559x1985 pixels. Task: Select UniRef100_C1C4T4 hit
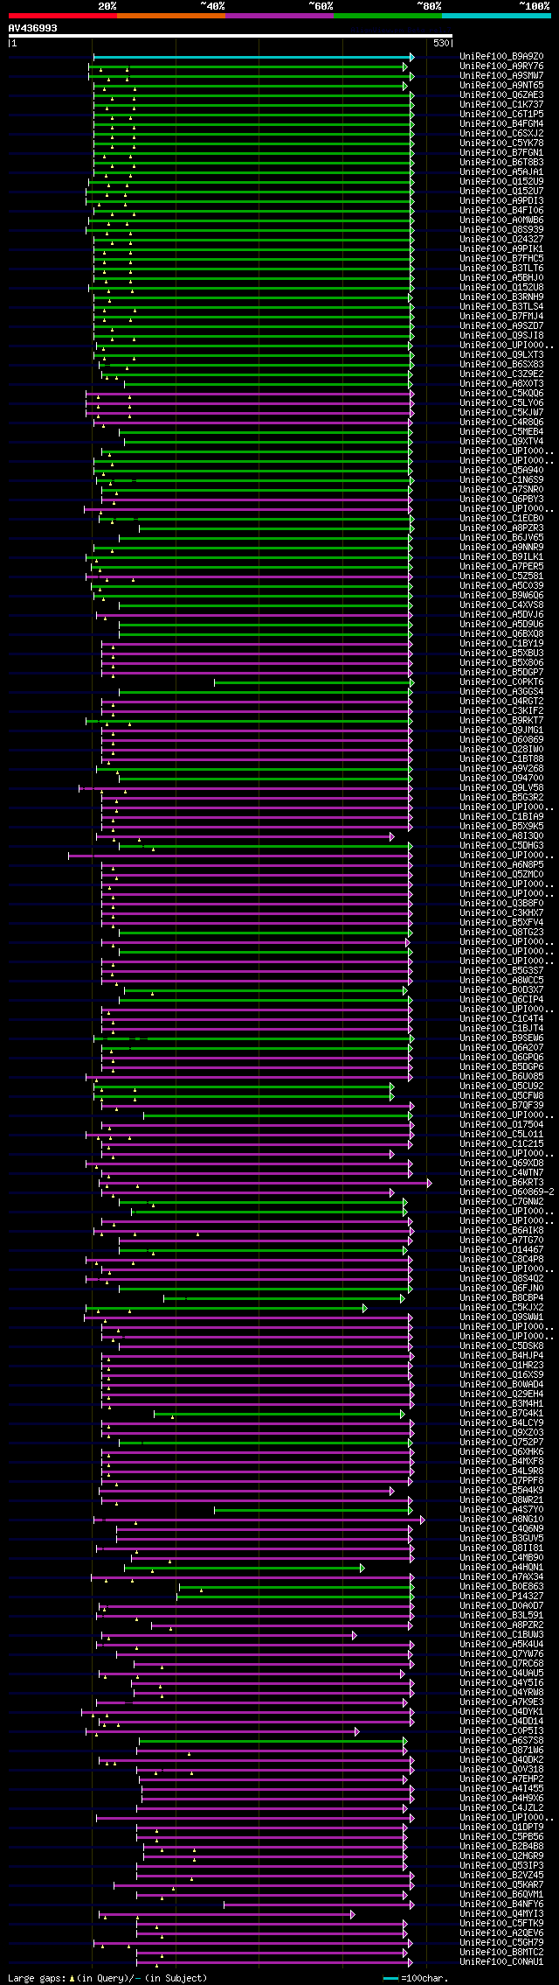(x=501, y=1019)
